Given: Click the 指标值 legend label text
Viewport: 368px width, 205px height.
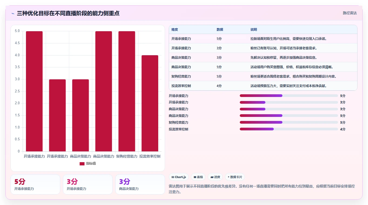Looking at the screenshot, I should click(91, 164).
